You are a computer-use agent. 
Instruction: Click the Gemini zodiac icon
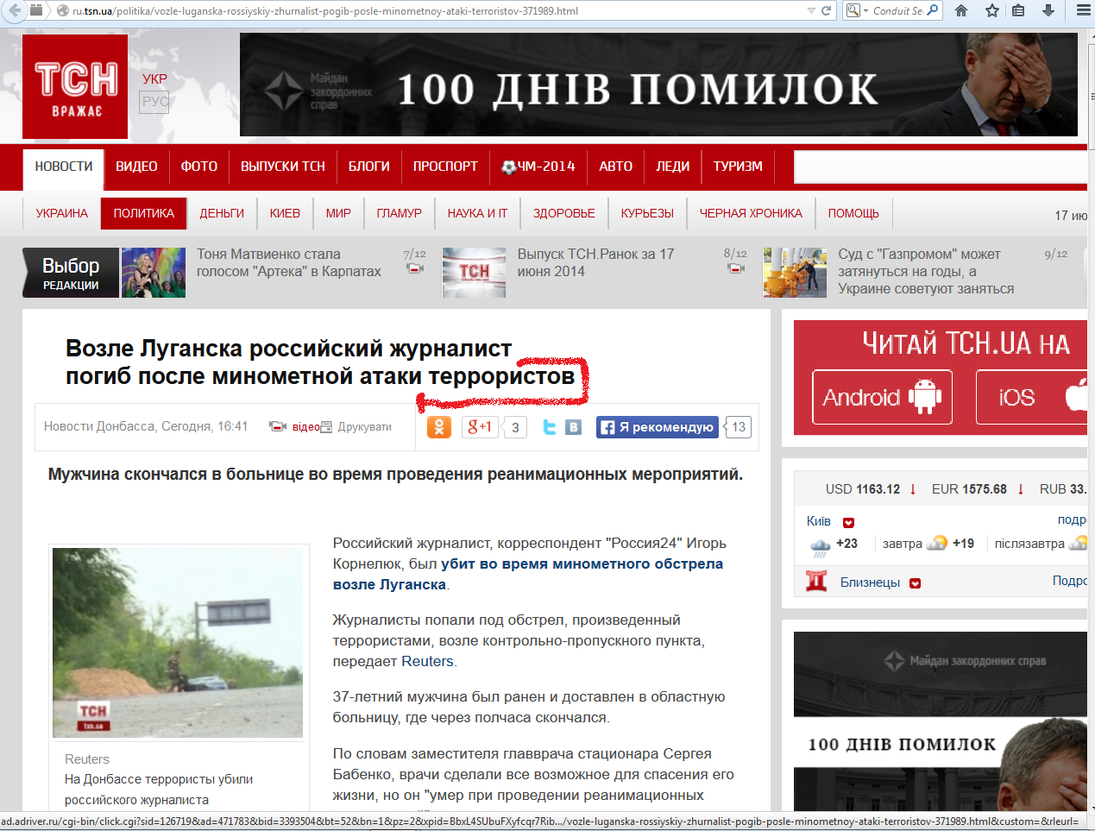coord(816,581)
